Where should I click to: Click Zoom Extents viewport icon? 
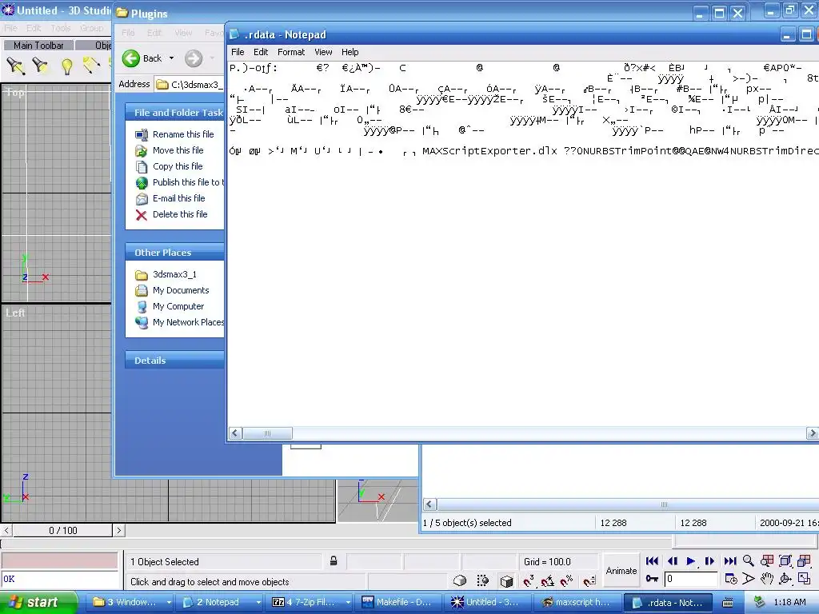coord(785,561)
